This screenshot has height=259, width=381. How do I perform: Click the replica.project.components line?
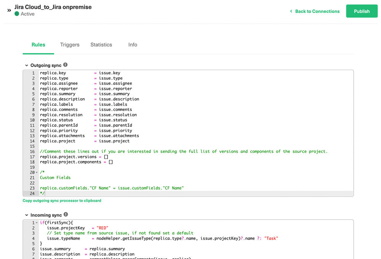click(76, 162)
